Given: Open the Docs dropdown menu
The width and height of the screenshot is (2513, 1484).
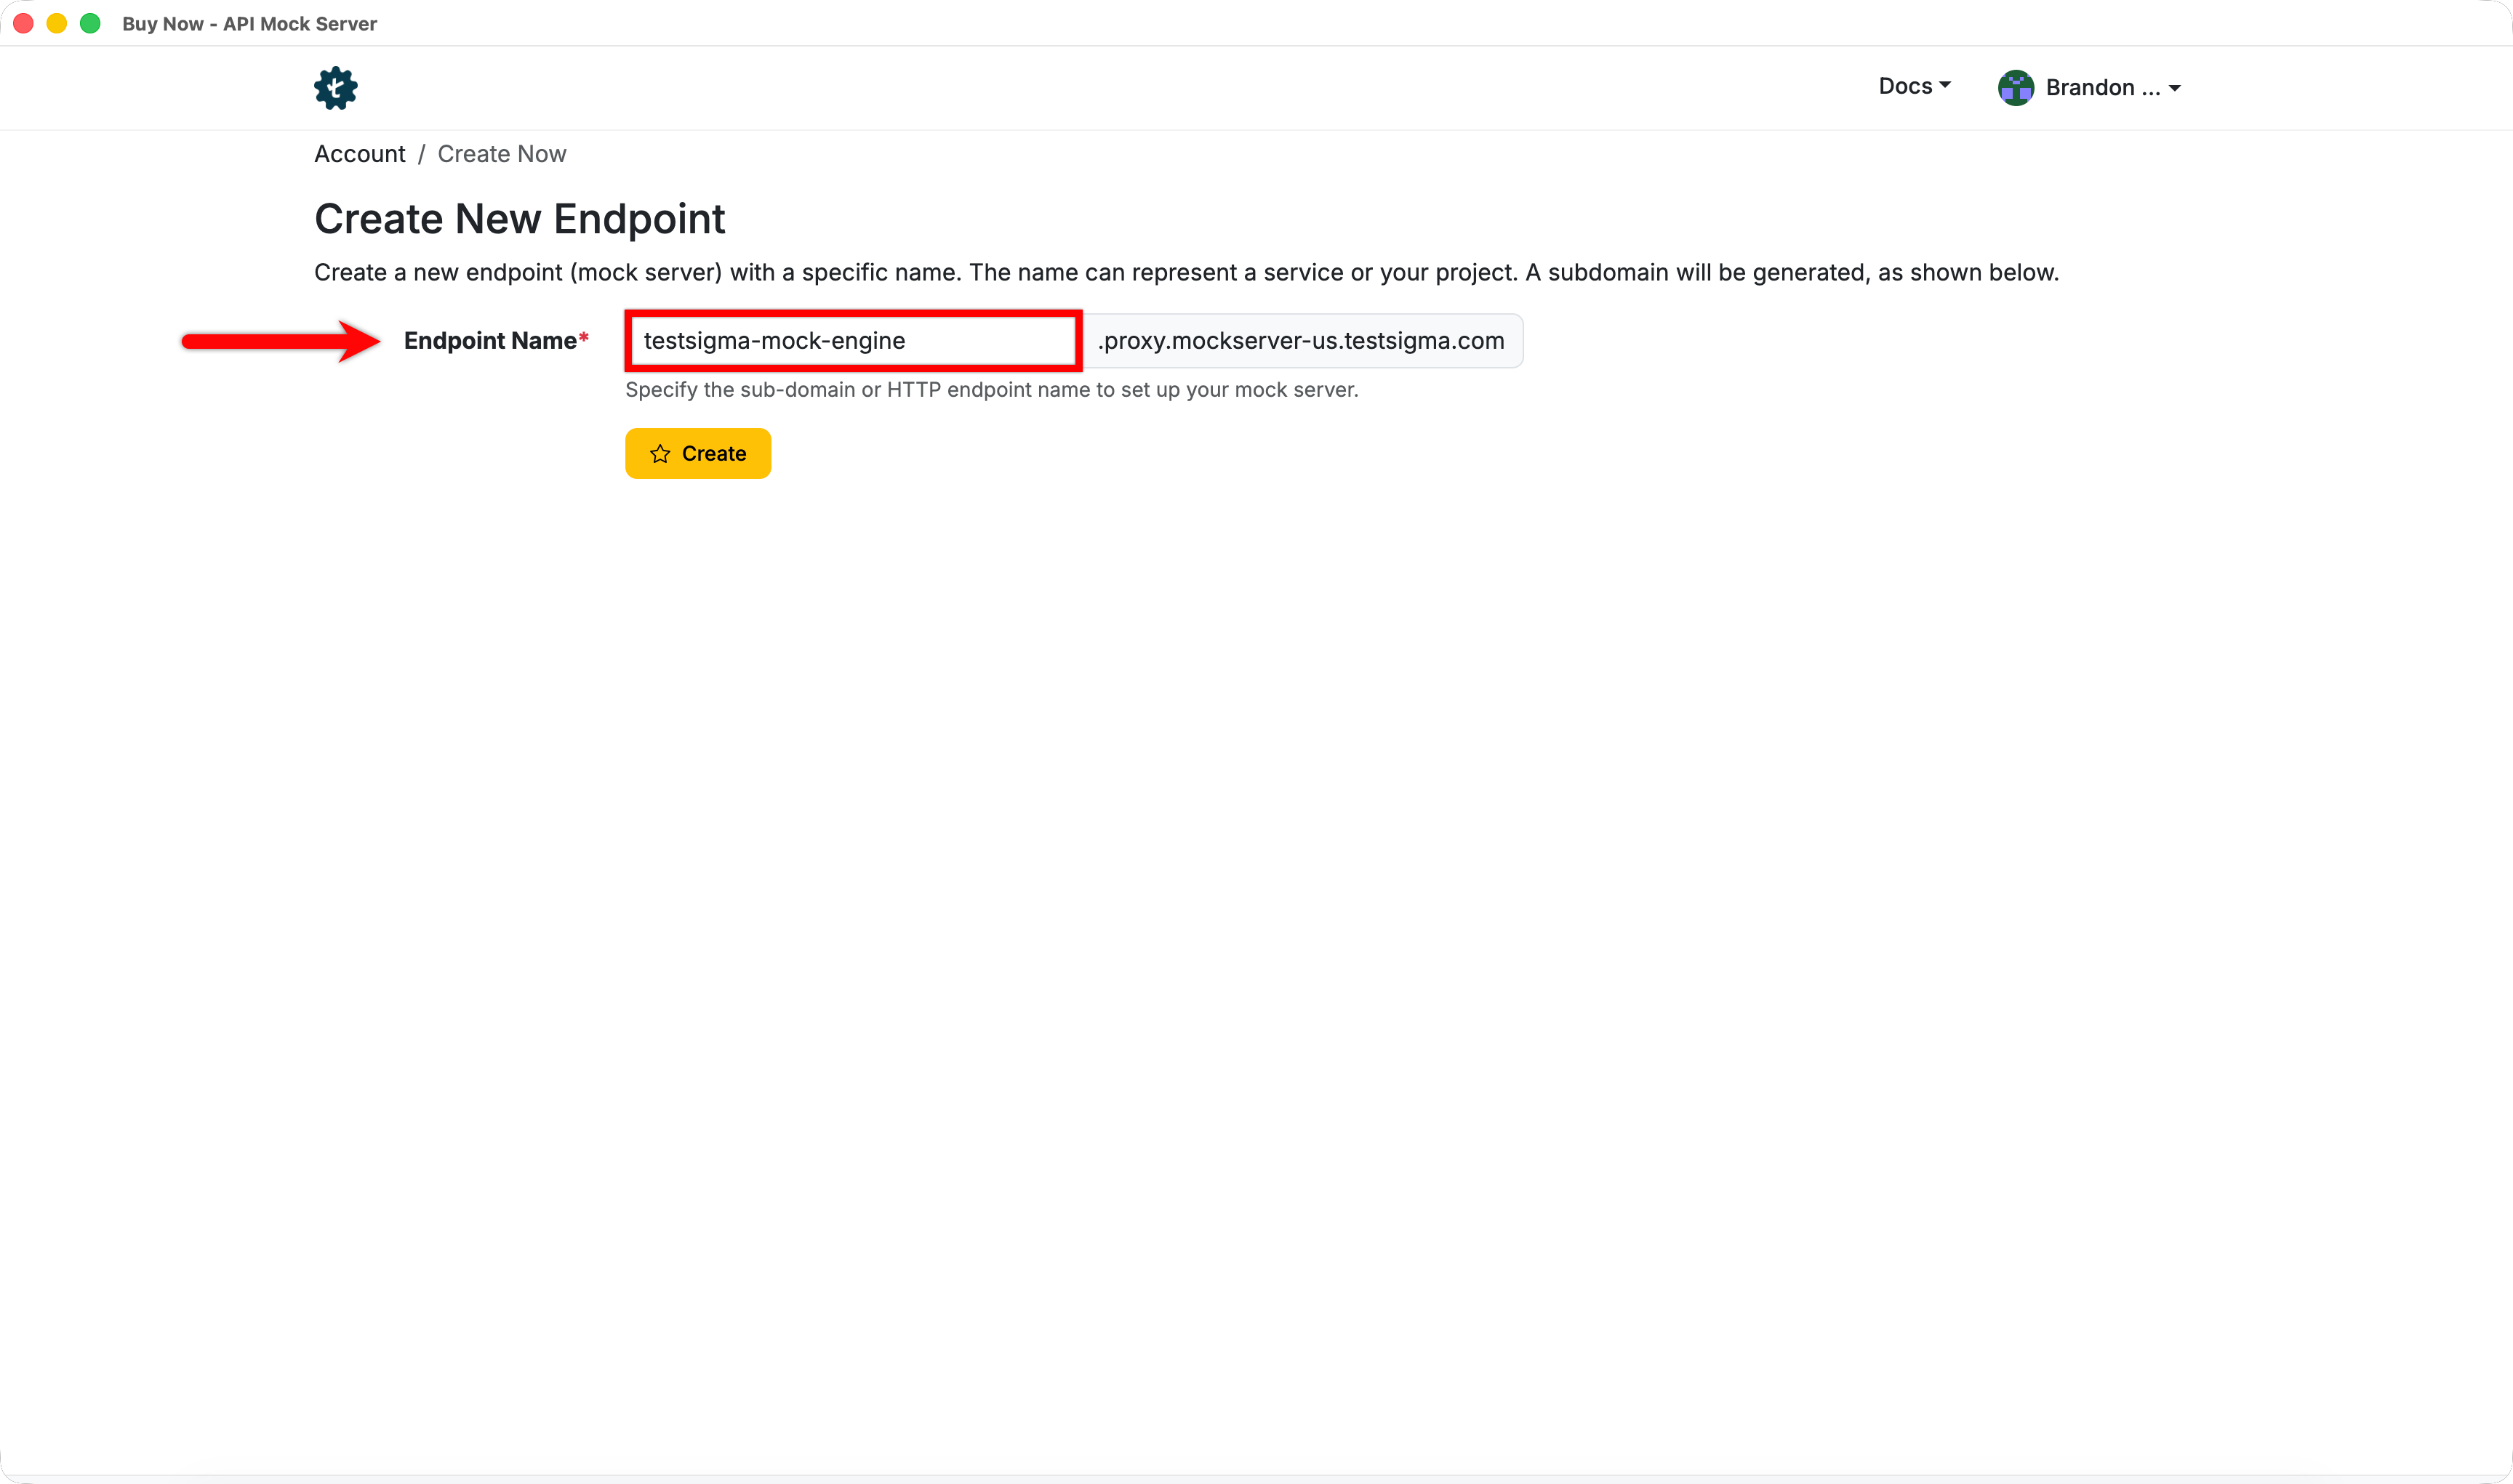Looking at the screenshot, I should [x=1914, y=86].
